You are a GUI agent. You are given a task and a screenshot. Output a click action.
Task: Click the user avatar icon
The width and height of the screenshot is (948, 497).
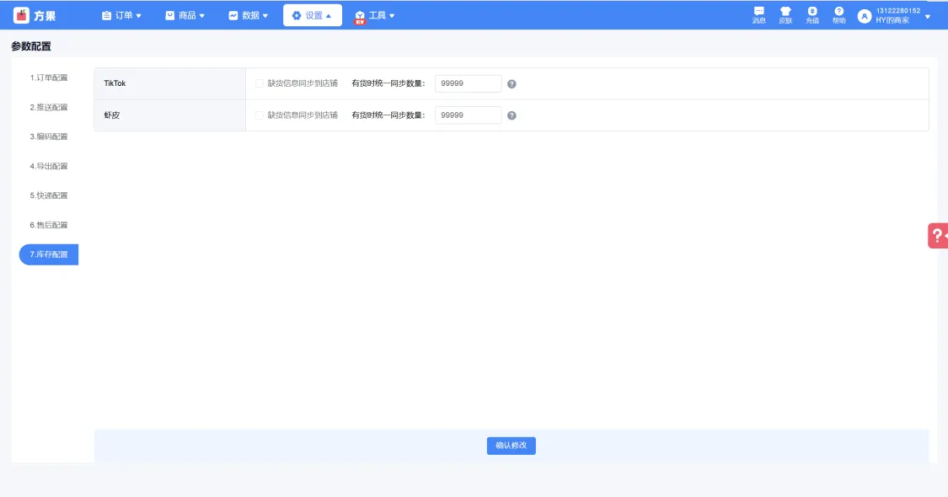(865, 16)
